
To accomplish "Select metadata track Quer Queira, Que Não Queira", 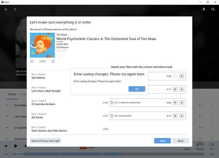I will pyautogui.click(x=49, y=131).
